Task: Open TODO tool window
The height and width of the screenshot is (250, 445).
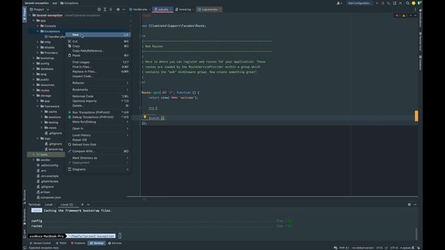Action: click(61, 243)
